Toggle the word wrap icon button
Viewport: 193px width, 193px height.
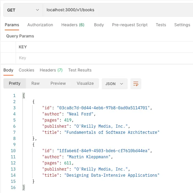135,84
